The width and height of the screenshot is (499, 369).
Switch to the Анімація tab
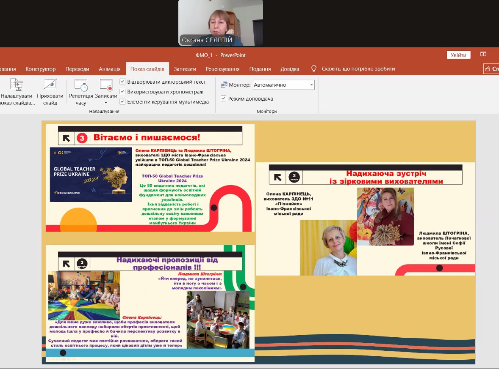click(110, 69)
